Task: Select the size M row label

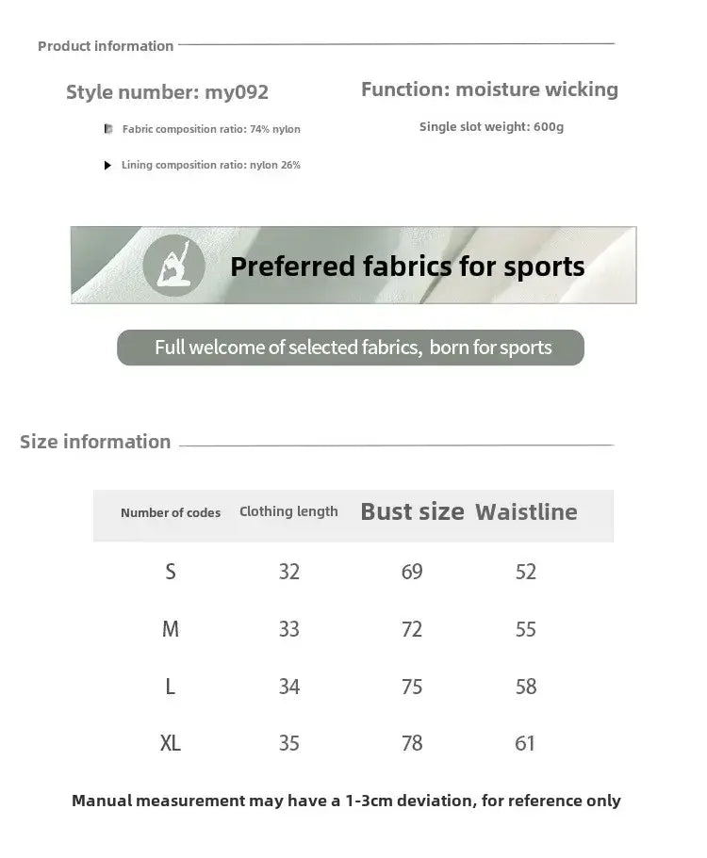Action: (171, 629)
